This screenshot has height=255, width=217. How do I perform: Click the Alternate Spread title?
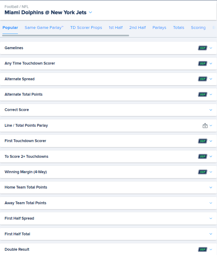pos(19,79)
